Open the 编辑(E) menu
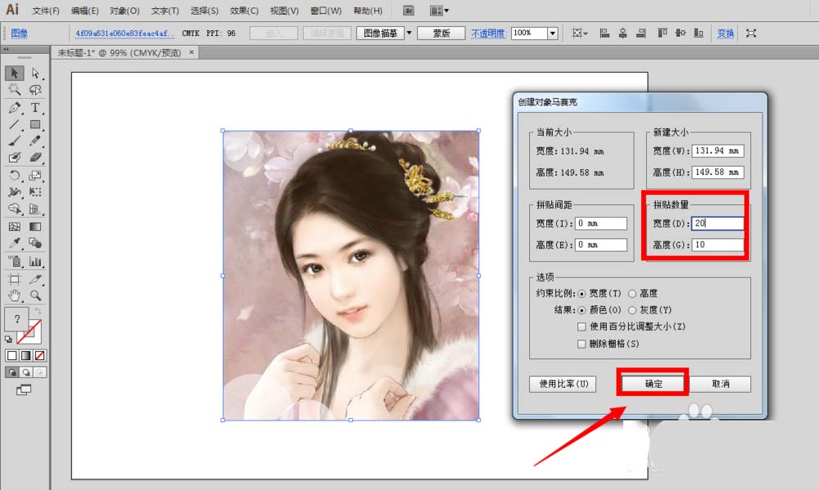The height and width of the screenshot is (490, 819). 84,11
